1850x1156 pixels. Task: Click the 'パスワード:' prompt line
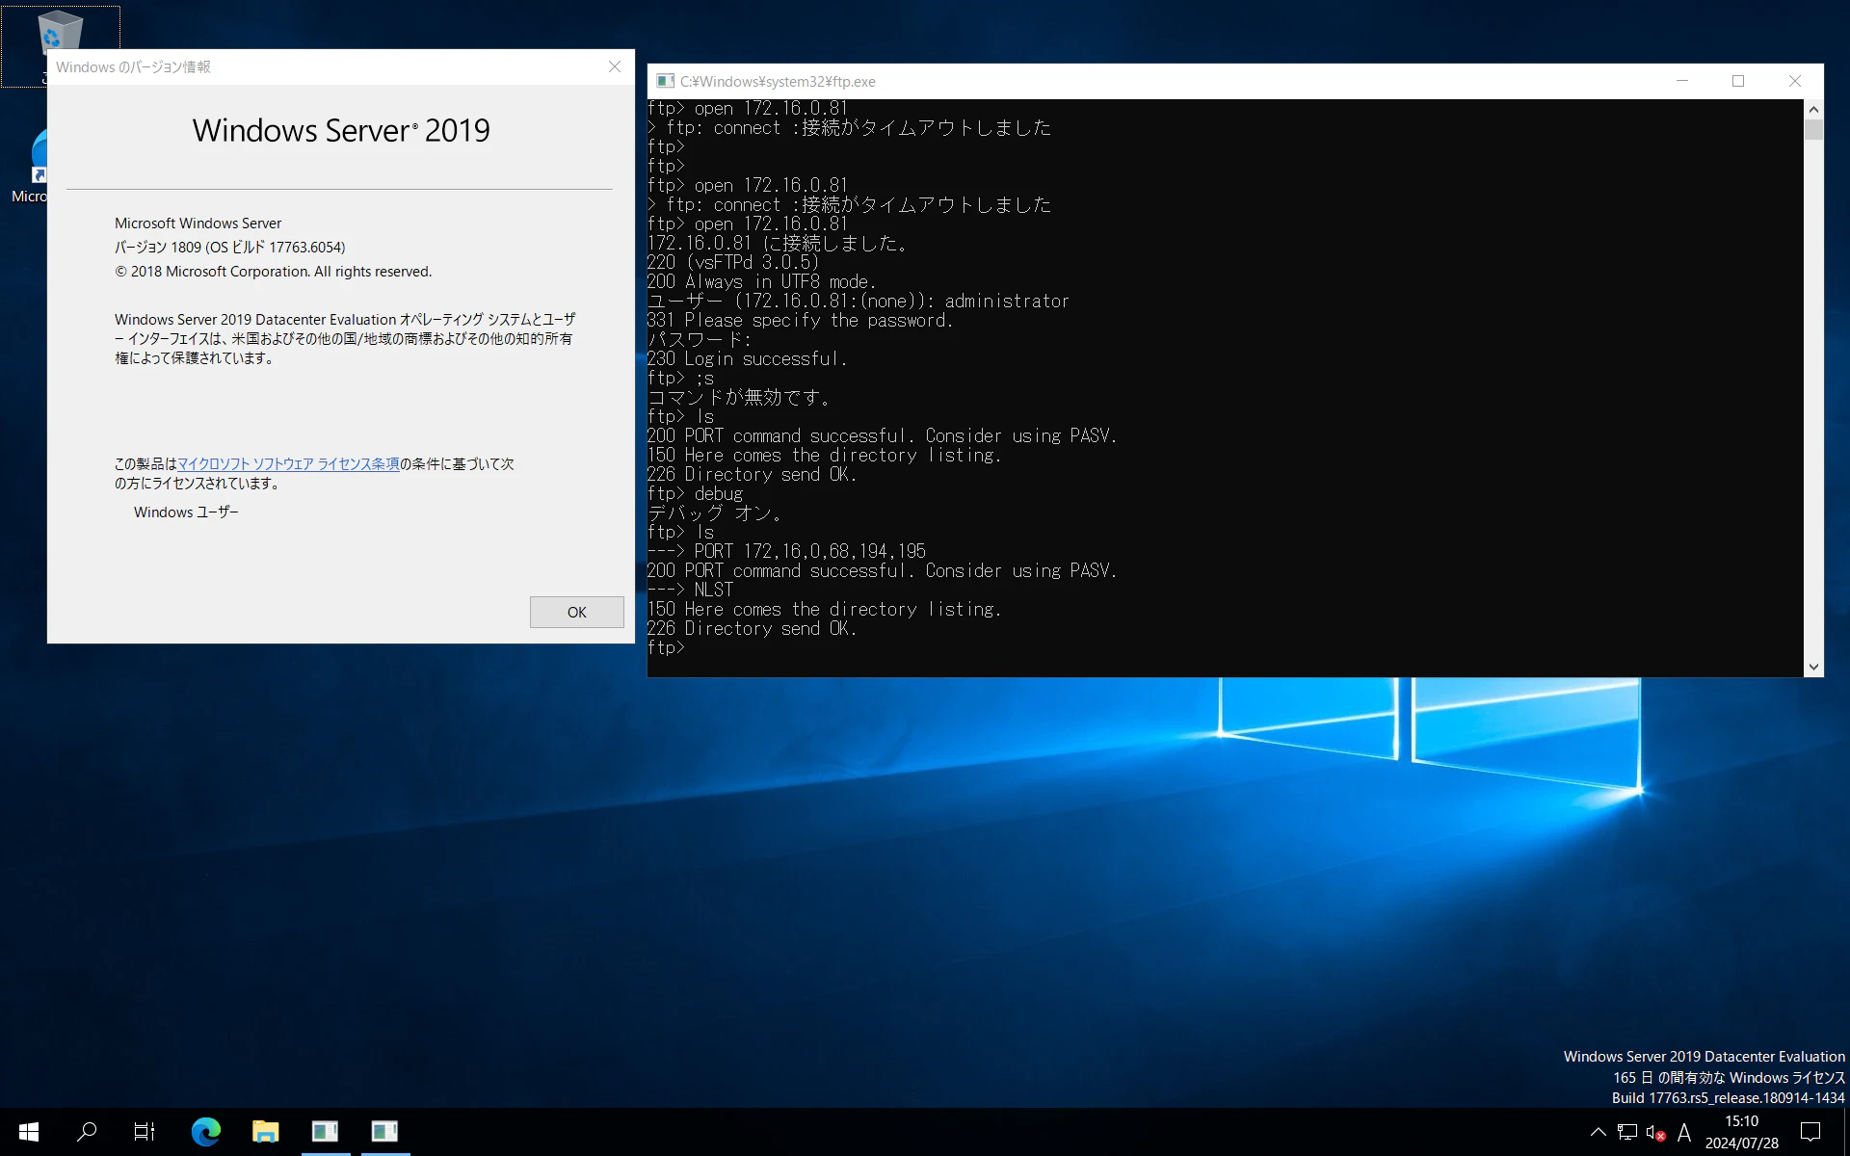pos(700,340)
